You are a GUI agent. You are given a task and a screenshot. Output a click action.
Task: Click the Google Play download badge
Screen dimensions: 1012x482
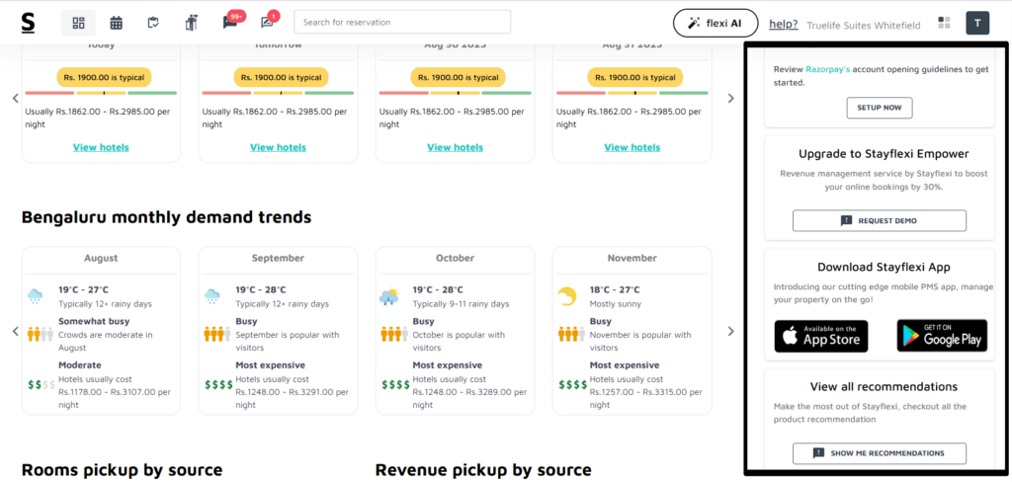pyautogui.click(x=942, y=336)
